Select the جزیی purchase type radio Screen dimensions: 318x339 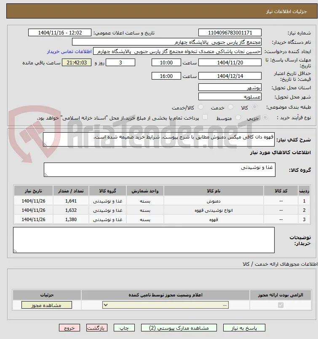[x=265, y=117]
